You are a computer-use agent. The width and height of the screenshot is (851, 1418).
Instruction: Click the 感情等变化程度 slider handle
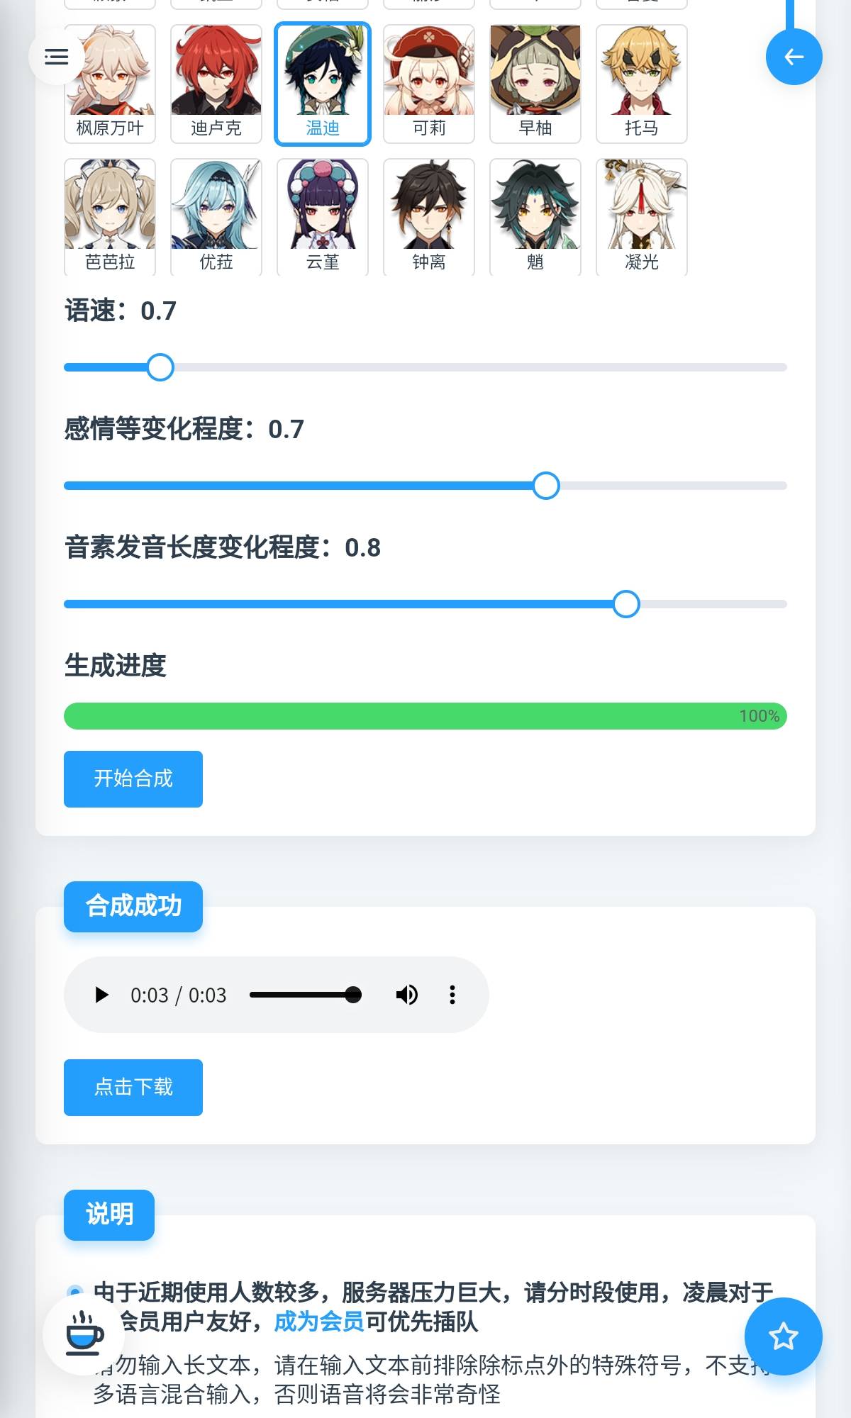tap(545, 486)
